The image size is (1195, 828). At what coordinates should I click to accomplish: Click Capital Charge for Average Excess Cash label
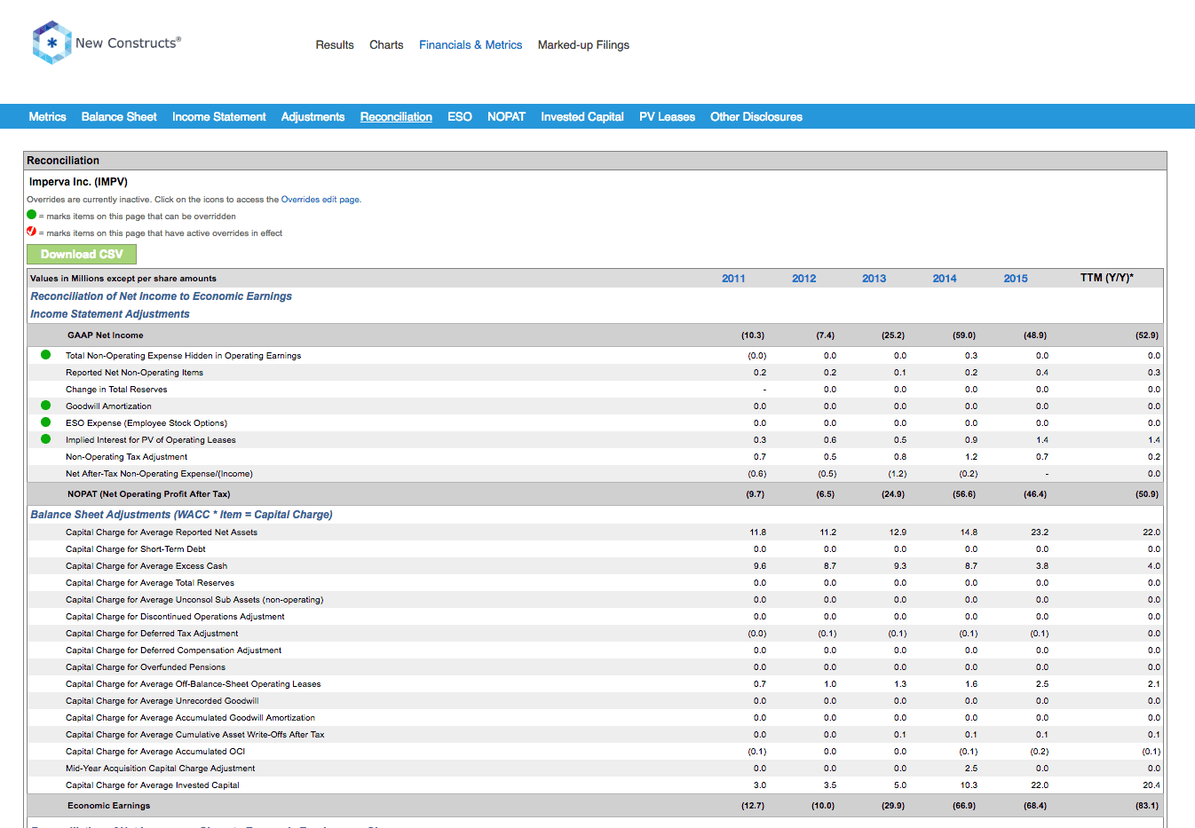146,566
